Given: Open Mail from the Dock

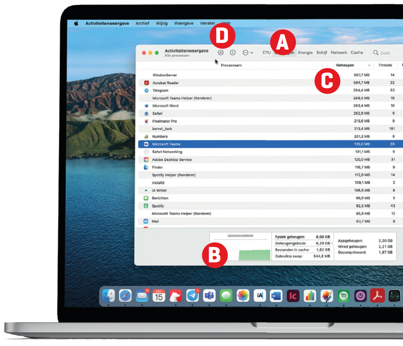Looking at the screenshot, I should click(x=142, y=296).
